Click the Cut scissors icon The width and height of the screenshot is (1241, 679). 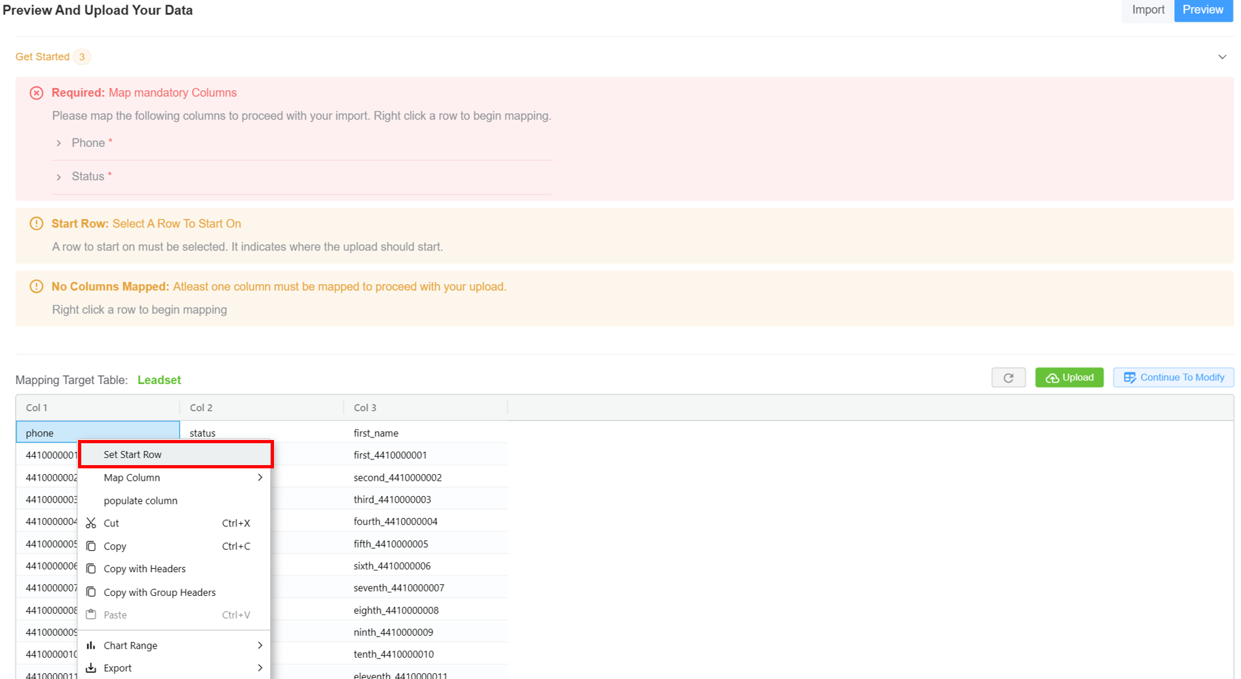click(x=91, y=523)
